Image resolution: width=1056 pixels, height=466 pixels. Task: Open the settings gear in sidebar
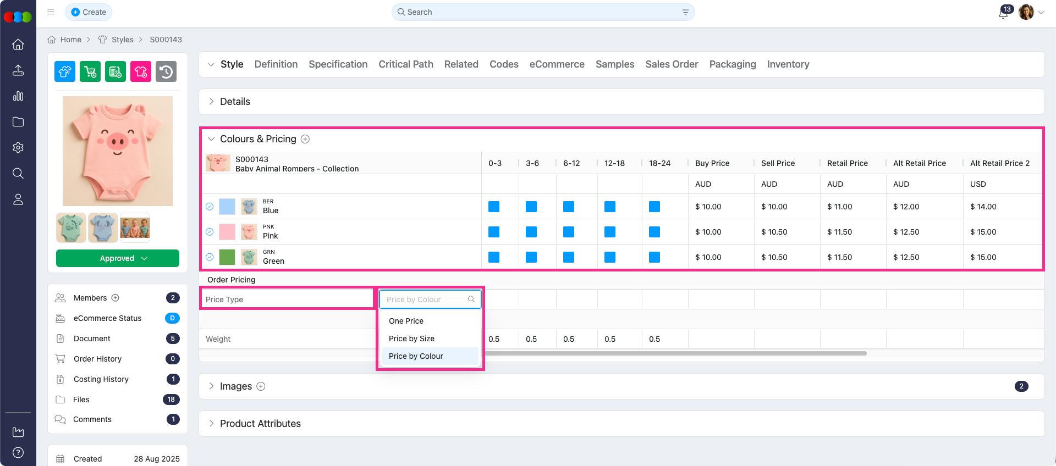(18, 148)
